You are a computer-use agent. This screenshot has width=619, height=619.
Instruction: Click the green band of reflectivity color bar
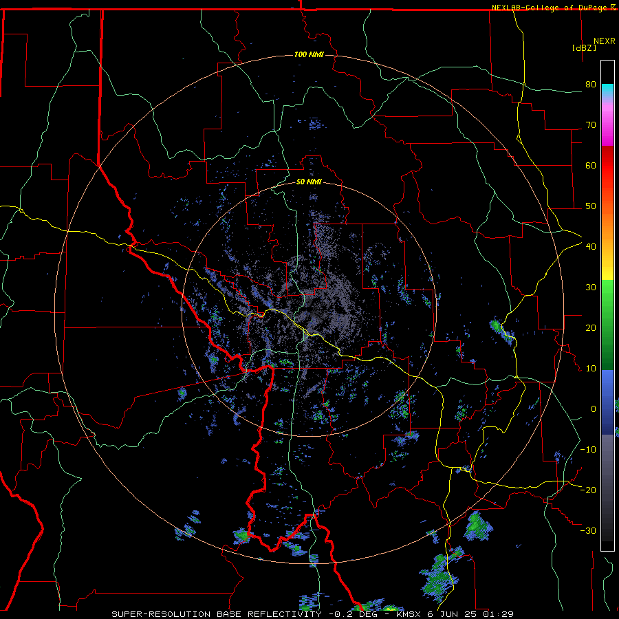(607, 325)
